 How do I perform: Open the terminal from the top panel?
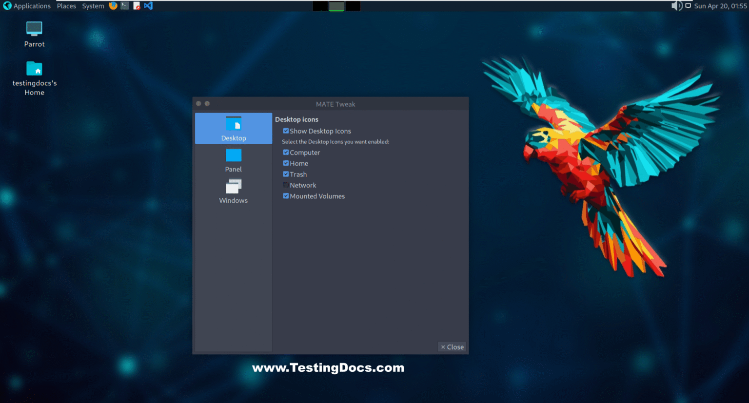(124, 6)
